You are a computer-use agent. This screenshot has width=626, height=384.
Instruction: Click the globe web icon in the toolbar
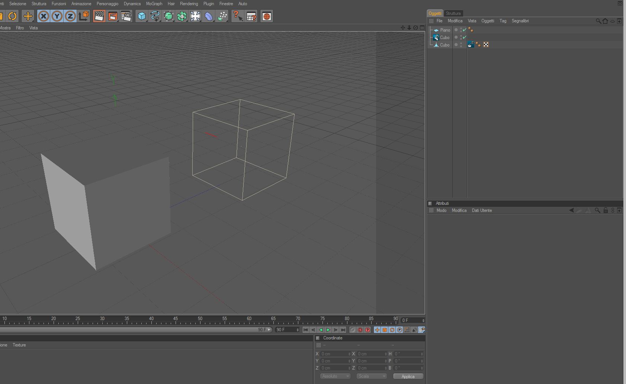(x=267, y=16)
